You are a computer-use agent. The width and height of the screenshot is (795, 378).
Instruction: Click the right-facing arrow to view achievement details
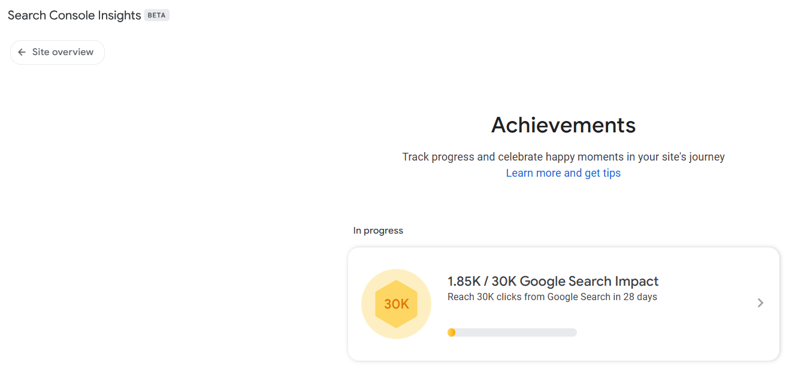(x=760, y=303)
